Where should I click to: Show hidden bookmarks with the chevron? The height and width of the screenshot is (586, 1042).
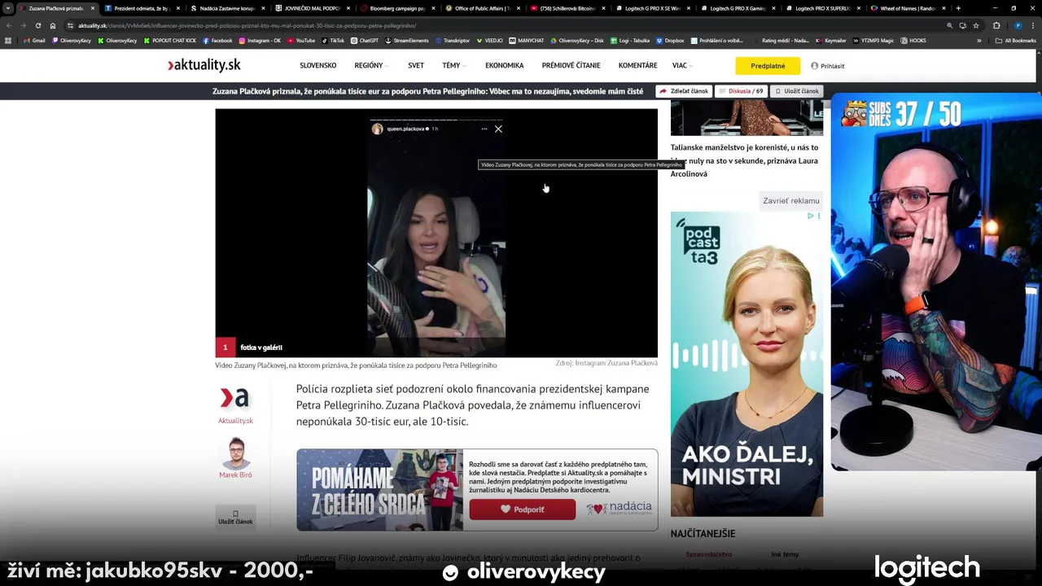tap(979, 41)
